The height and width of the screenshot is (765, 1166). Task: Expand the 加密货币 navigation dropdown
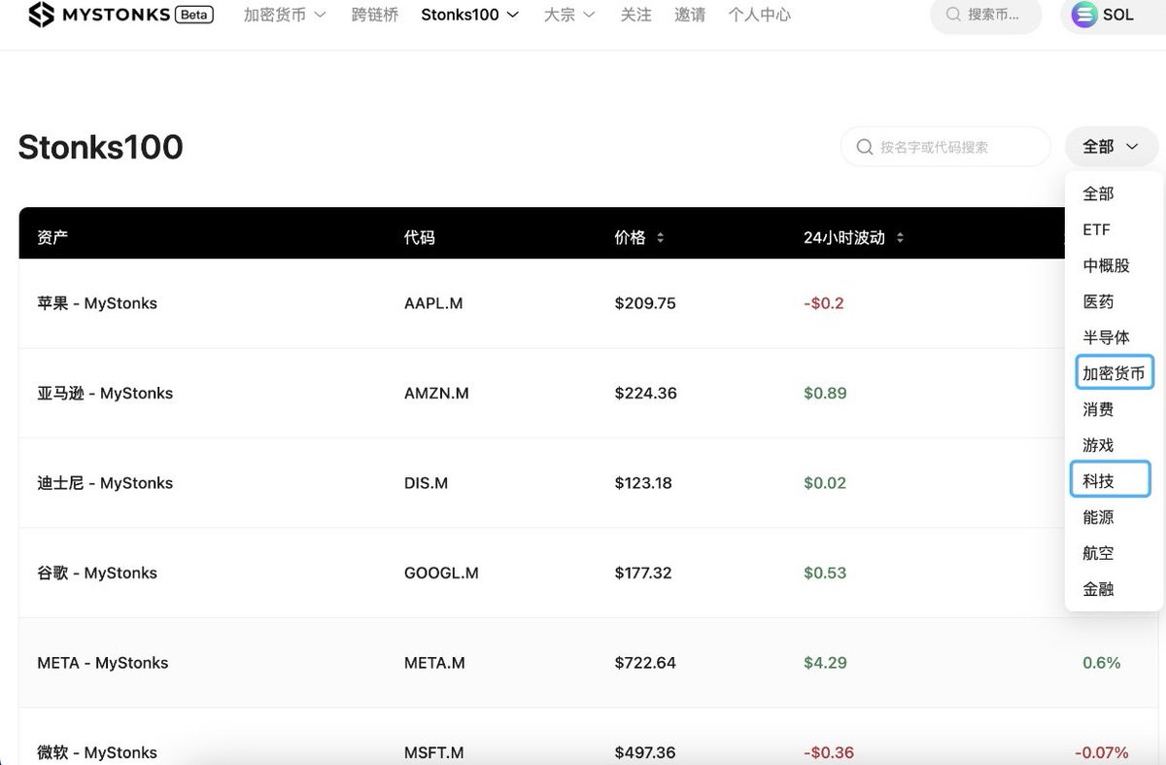coord(285,15)
